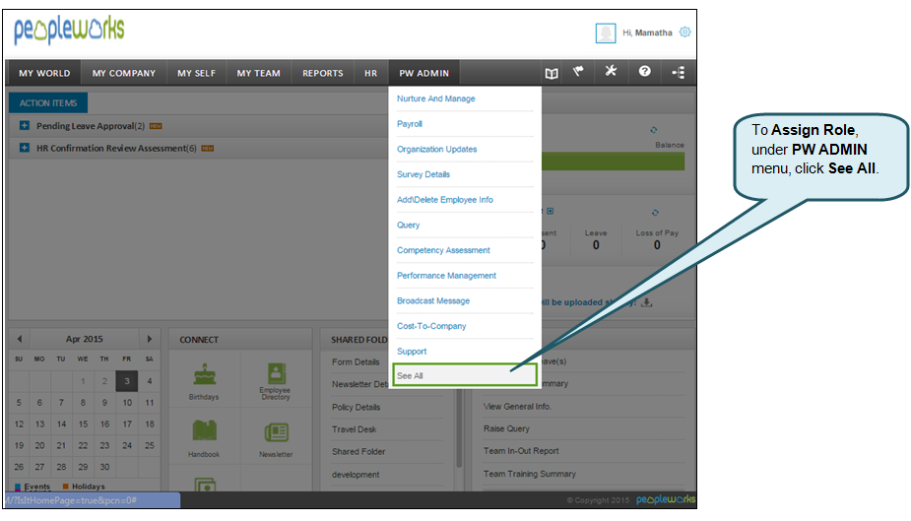Select Payroll from PW ADMIN menu

pos(410,124)
